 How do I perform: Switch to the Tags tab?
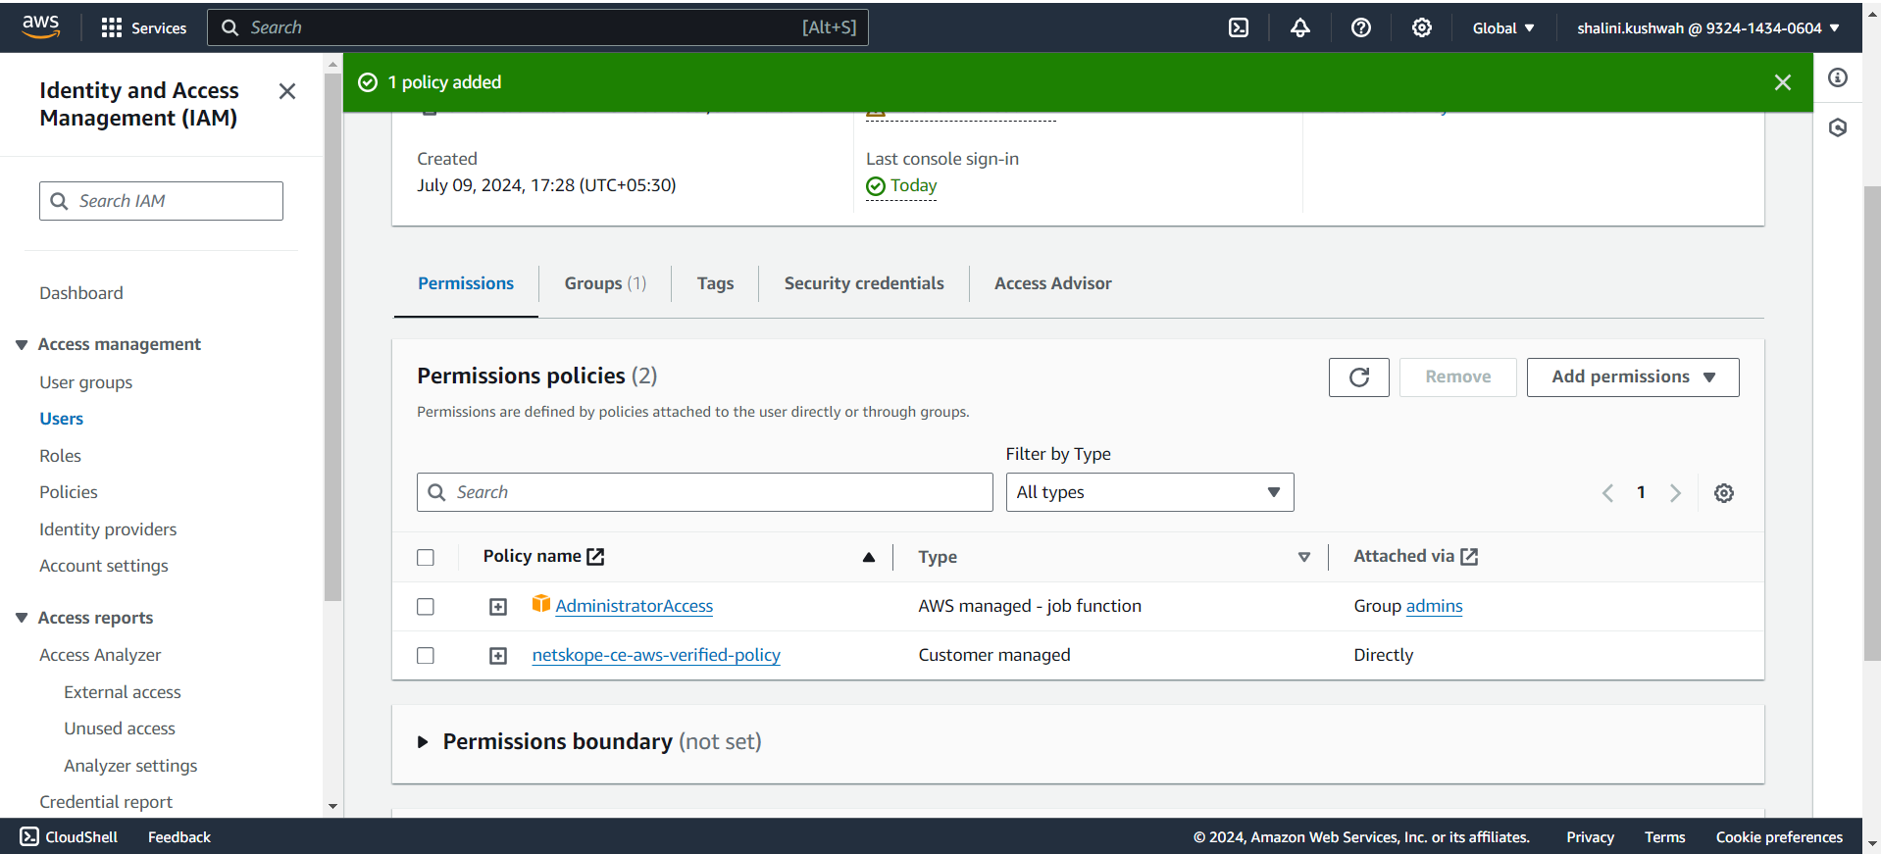tap(715, 283)
